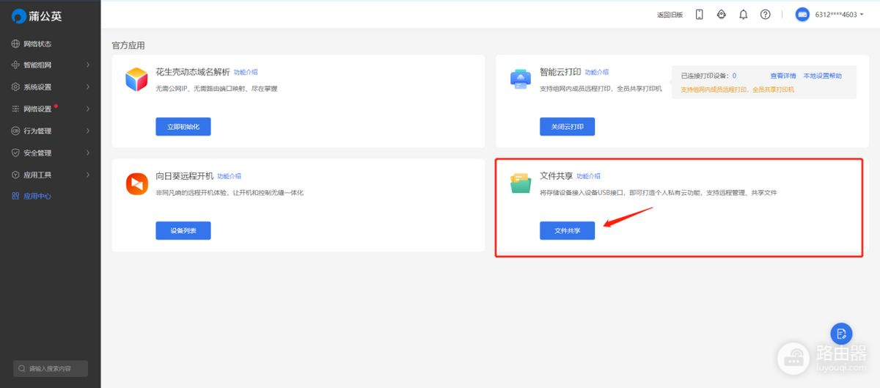Screen dimensions: 880x388
Task: Select 应用中心 in the sidebar
Action: tap(37, 197)
